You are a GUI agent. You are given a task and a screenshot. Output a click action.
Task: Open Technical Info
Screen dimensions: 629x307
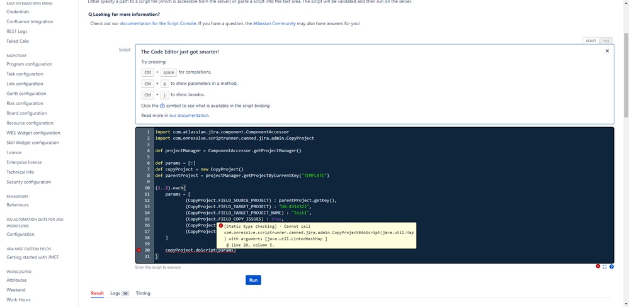coord(20,172)
